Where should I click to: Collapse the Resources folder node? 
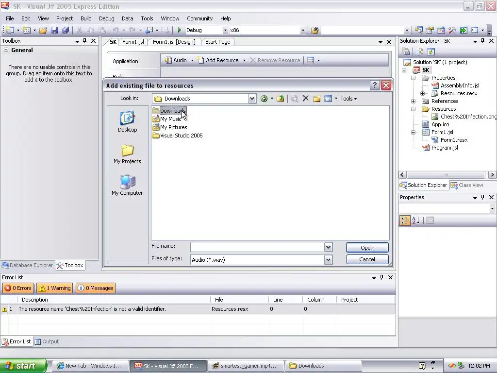413,109
